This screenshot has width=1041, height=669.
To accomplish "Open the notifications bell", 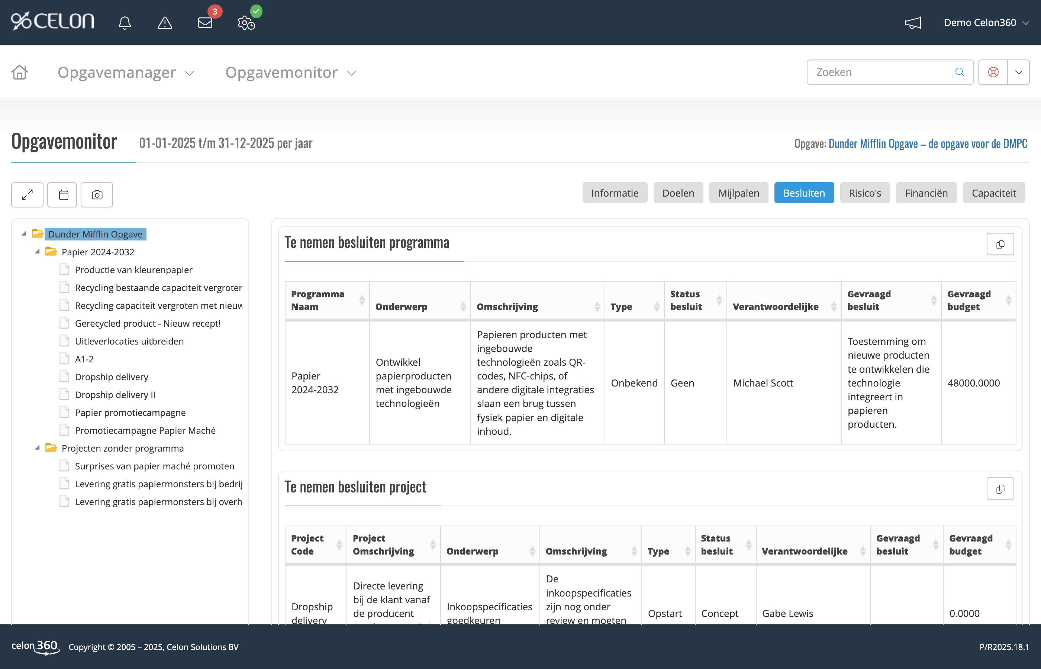I will click(x=125, y=23).
